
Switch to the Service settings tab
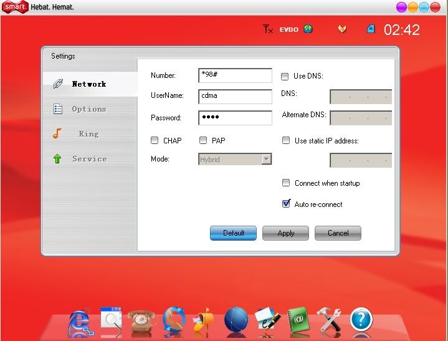pyautogui.click(x=90, y=158)
